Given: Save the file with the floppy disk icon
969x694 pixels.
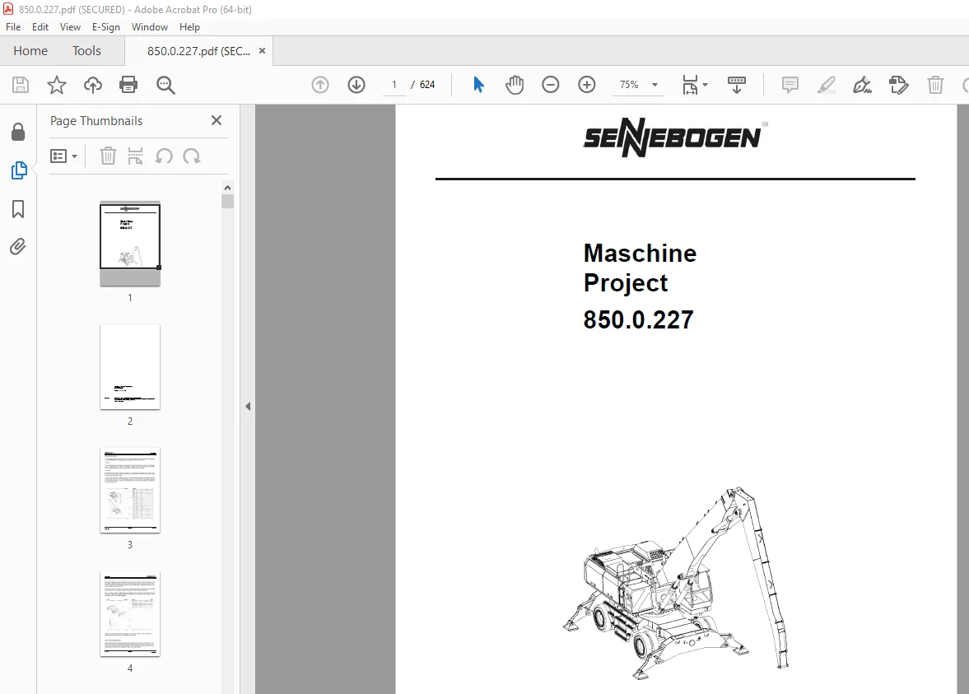Looking at the screenshot, I should click(21, 85).
